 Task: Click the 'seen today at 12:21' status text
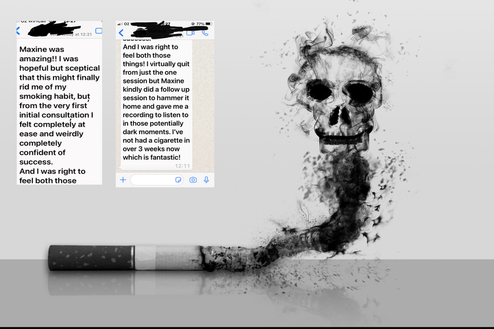[x=71, y=34]
